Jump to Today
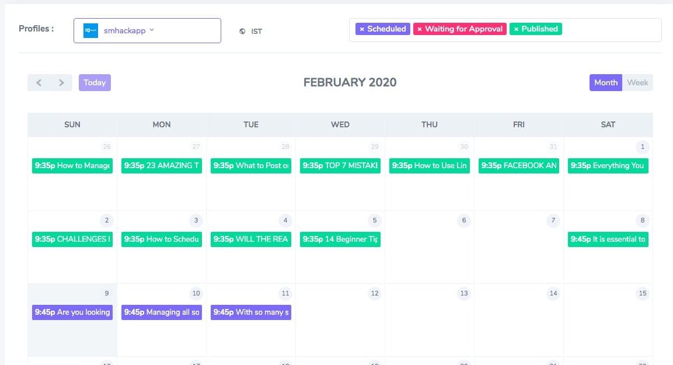This screenshot has width=673, height=365. click(95, 83)
